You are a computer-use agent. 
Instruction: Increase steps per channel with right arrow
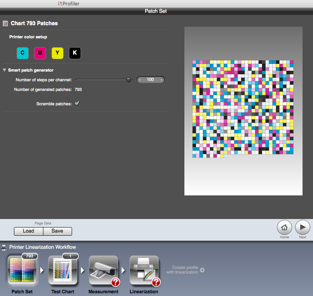(x=162, y=80)
